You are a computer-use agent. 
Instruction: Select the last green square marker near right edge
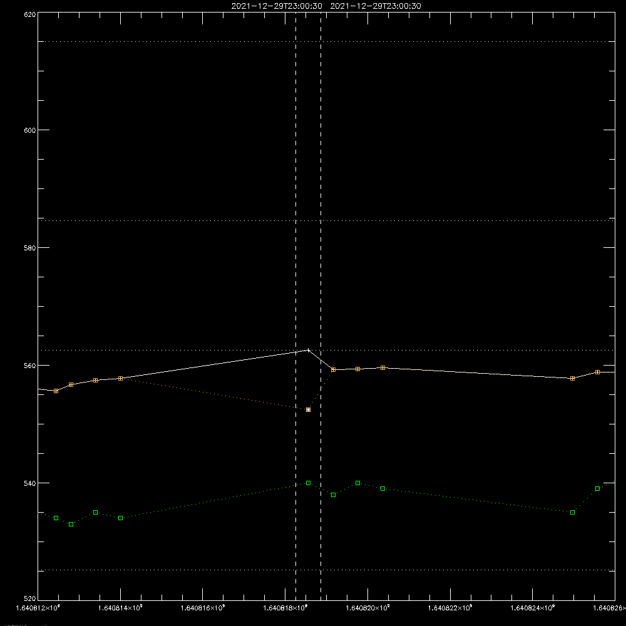[x=597, y=489]
